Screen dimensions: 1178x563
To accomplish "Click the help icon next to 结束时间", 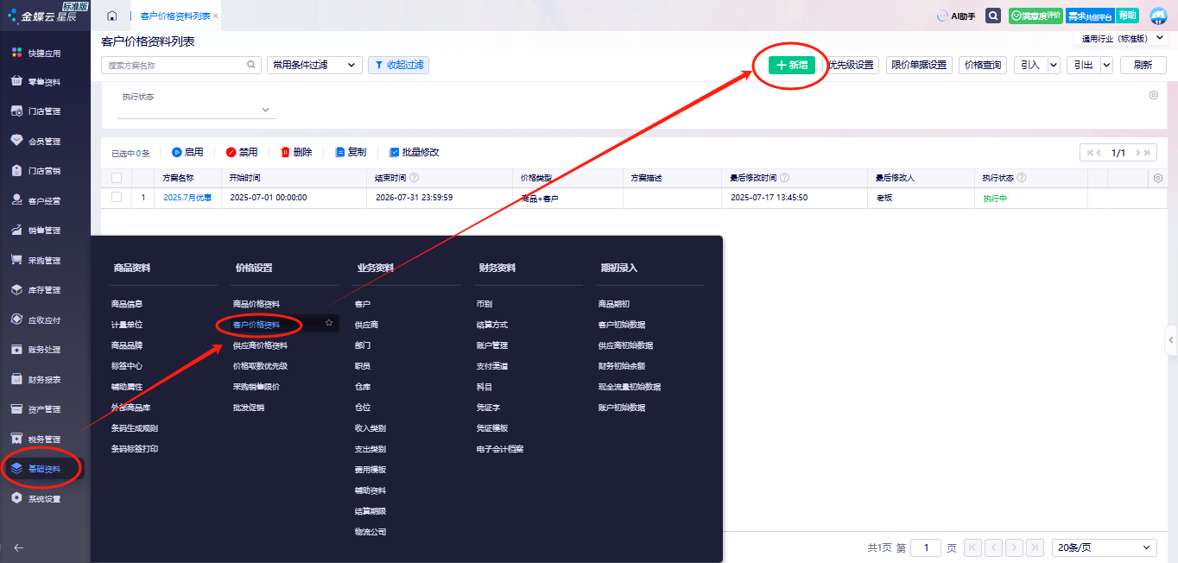I will coord(415,178).
